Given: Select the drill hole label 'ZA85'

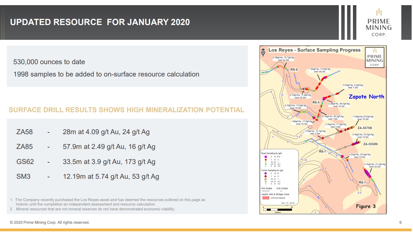Looking at the screenshot, I should [24, 147].
